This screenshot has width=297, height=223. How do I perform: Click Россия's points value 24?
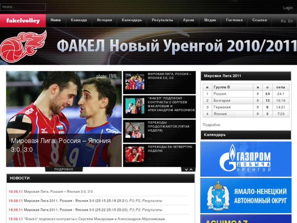pyautogui.click(x=268, y=94)
